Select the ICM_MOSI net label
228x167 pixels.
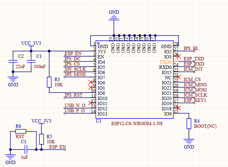click(x=195, y=90)
